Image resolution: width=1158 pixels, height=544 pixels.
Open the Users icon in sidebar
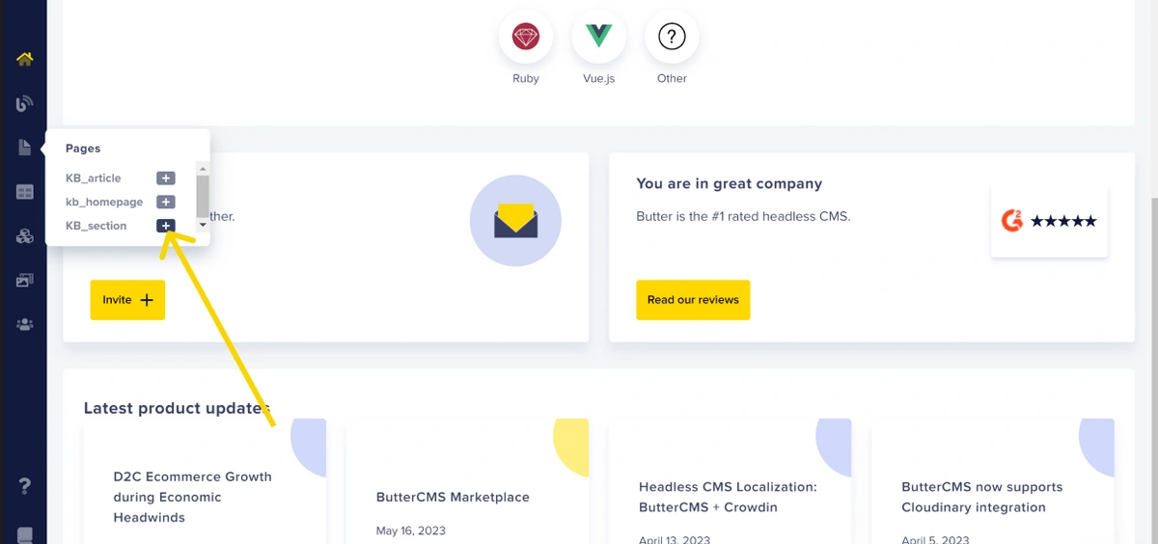tap(25, 325)
